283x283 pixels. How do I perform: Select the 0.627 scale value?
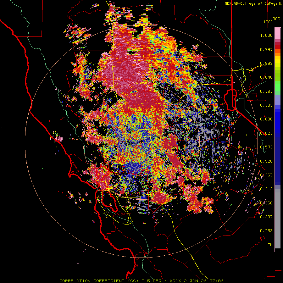coord(266,133)
